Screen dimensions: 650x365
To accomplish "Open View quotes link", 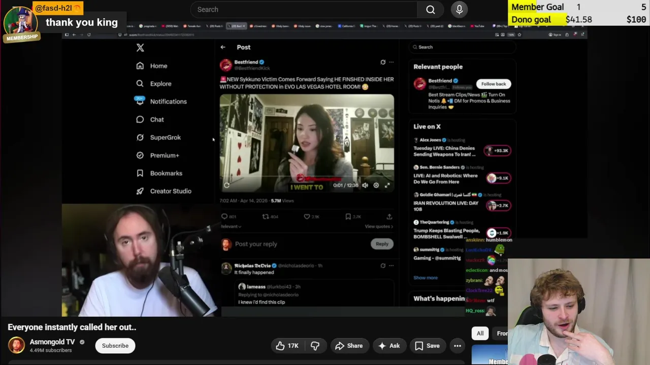I will click(379, 227).
